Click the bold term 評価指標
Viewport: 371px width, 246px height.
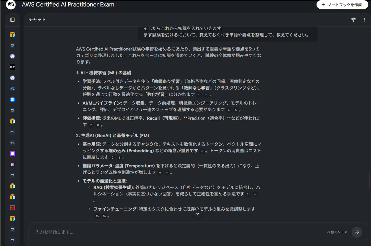click(x=91, y=118)
